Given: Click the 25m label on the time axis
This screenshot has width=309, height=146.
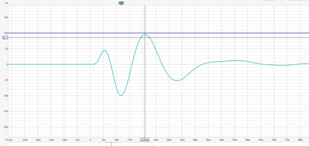Looking at the screenshot, I should pyautogui.click(x=156, y=140).
